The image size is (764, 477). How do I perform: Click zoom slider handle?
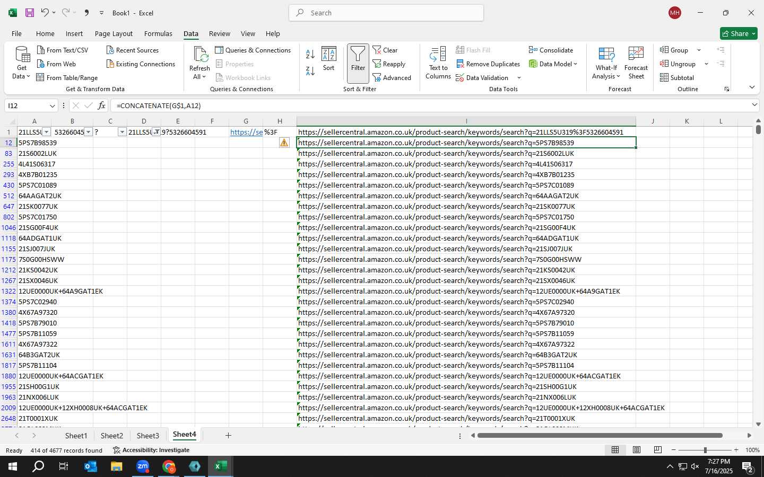click(705, 450)
